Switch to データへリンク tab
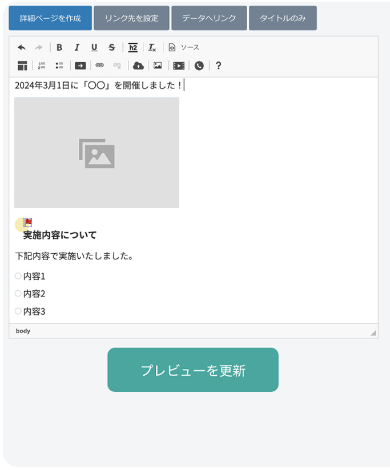390x471 pixels. pyautogui.click(x=209, y=18)
